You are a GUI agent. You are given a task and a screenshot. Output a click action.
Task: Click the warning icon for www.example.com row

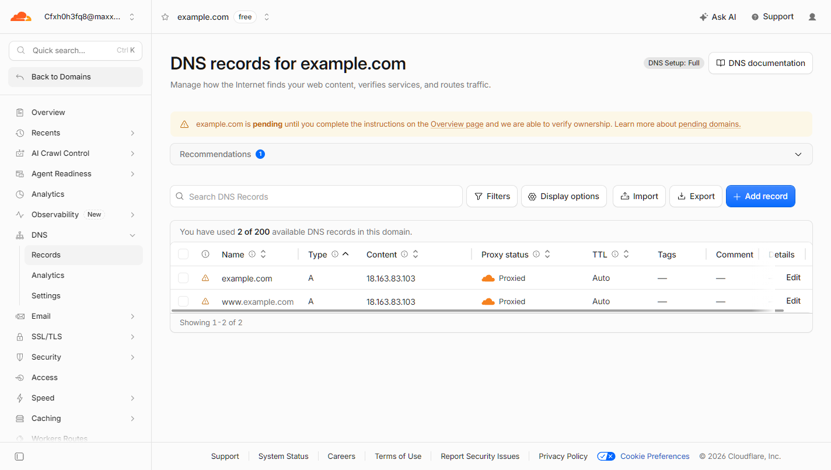coord(205,301)
